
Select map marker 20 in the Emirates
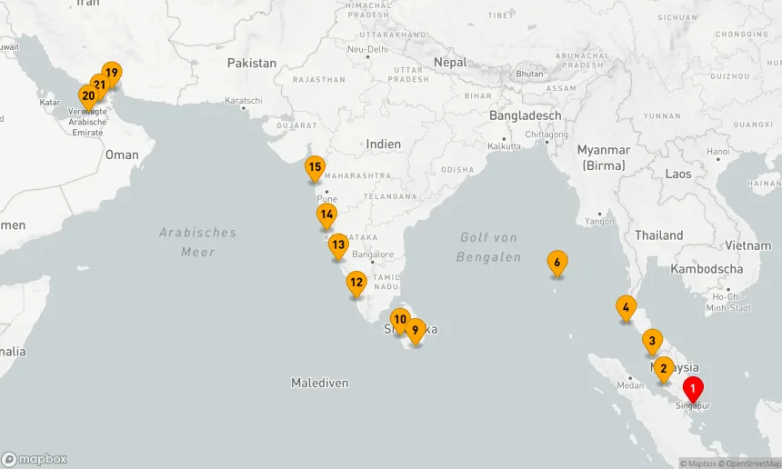88,97
